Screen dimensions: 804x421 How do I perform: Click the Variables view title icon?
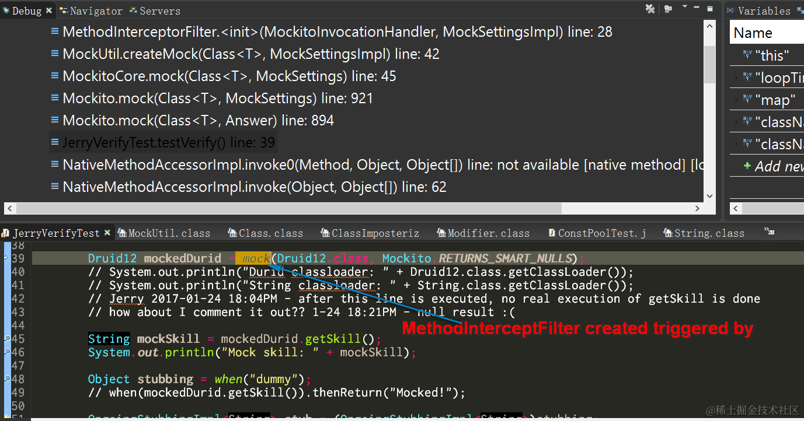730,10
